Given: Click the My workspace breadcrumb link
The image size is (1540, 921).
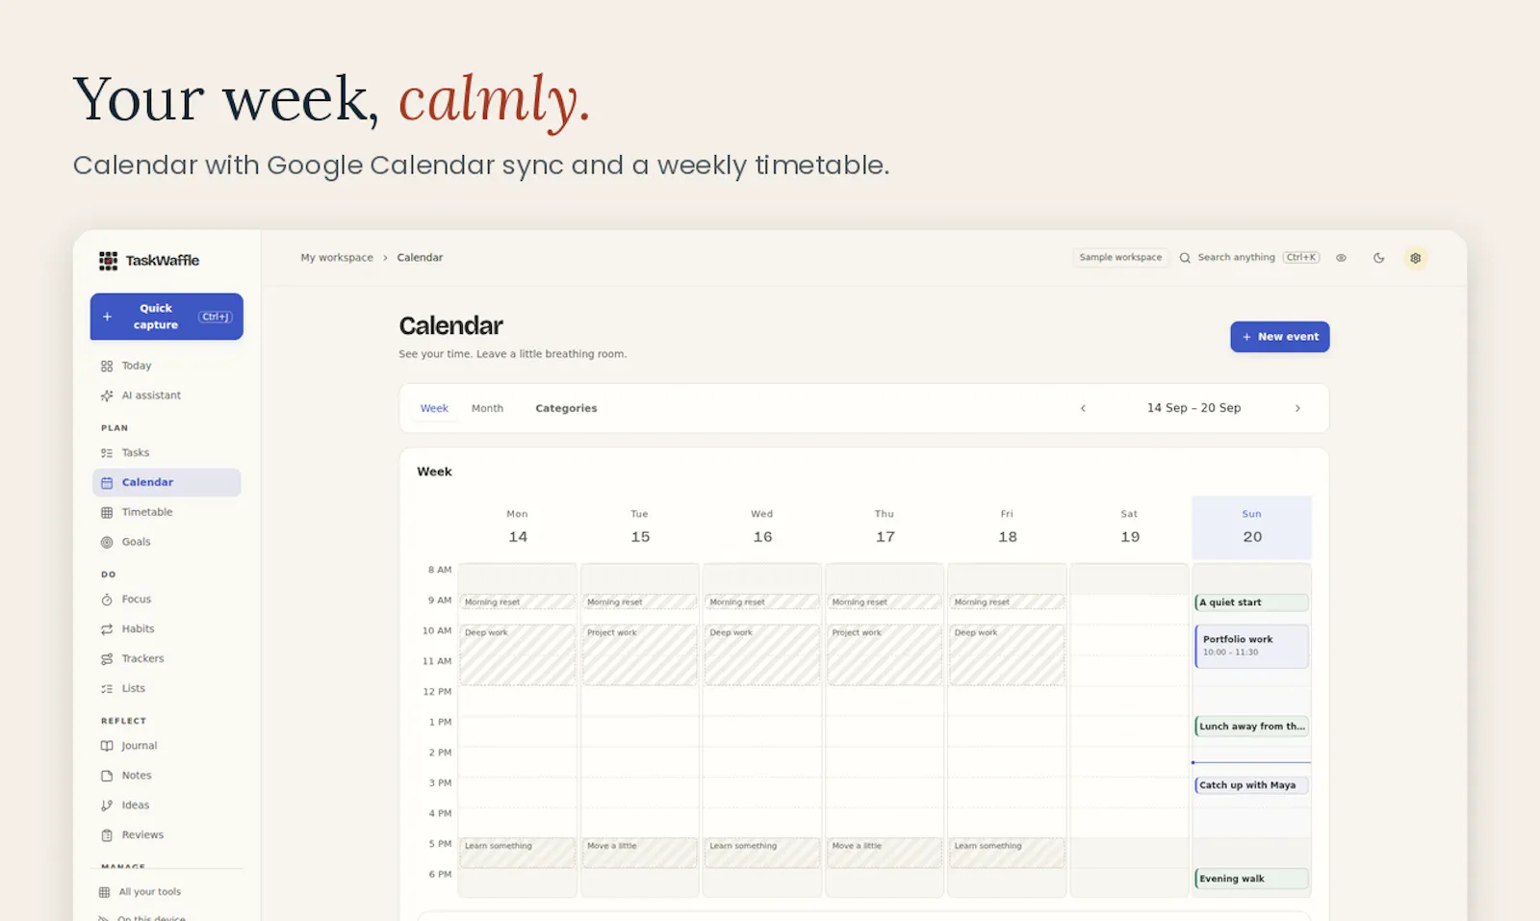Looking at the screenshot, I should pos(337,258).
